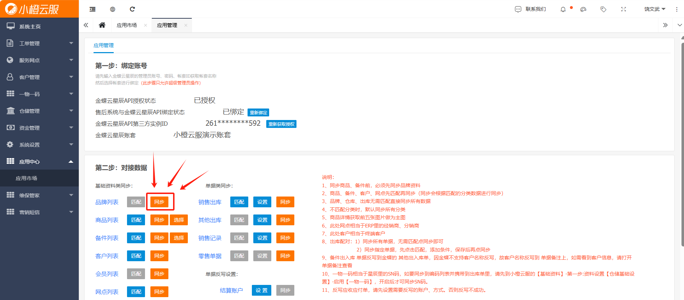Click 同步 for 其他出库
Viewport: 684px width, 300px height.
coord(285,220)
